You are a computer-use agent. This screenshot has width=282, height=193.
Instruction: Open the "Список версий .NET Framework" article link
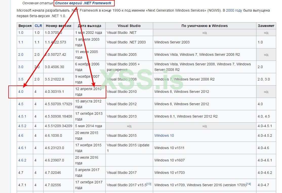(83, 3)
